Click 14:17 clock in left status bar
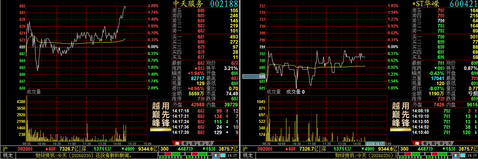 (233, 156)
